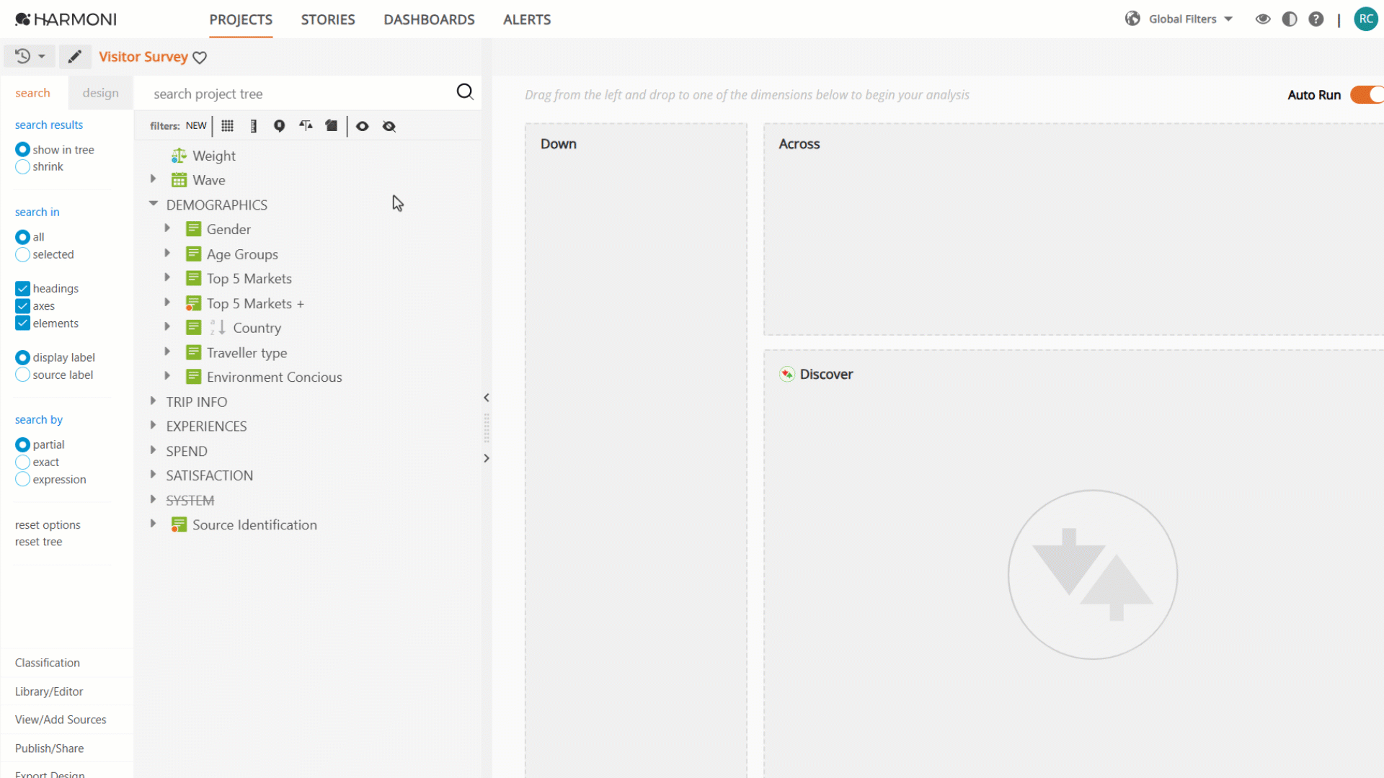Open the history clock icon
The image size is (1384, 778).
tap(23, 56)
